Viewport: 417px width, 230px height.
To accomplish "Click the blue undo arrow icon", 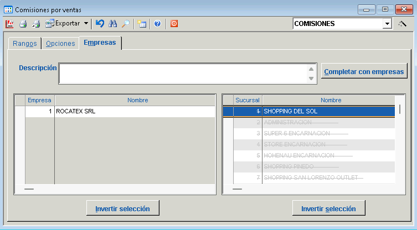I will [x=100, y=24].
